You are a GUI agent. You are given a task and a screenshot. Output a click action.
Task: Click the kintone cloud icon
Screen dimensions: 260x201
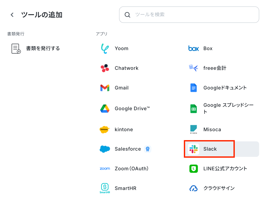click(105, 129)
